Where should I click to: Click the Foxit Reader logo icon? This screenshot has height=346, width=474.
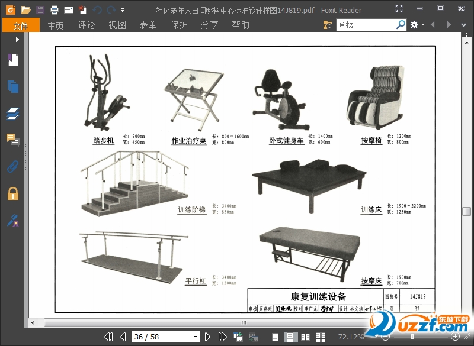click(11, 10)
